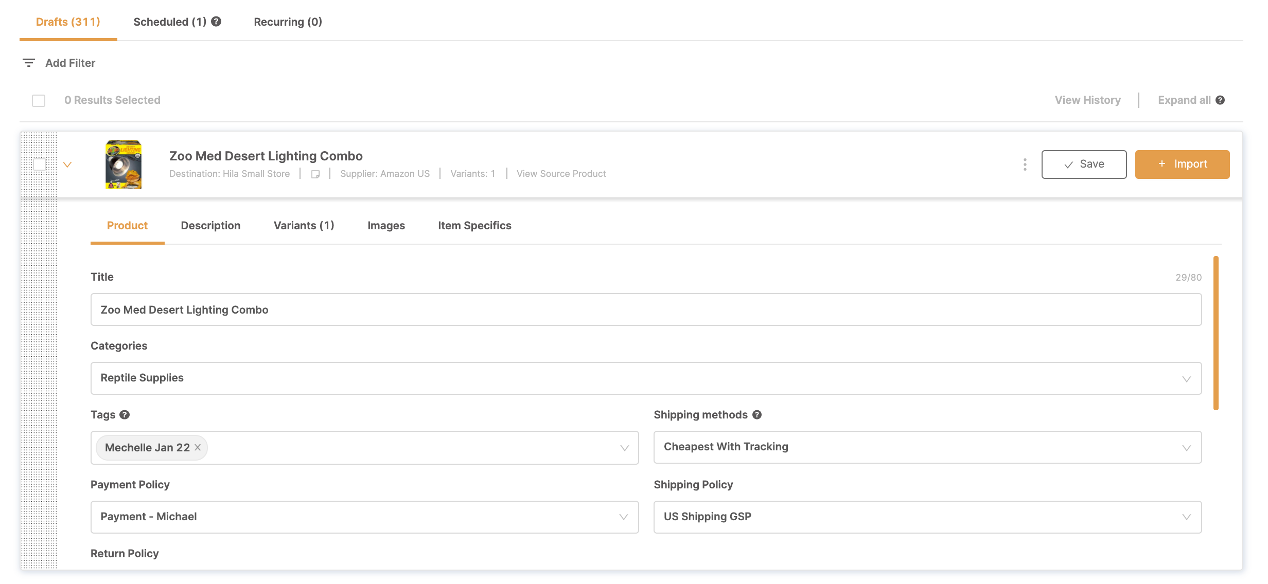The height and width of the screenshot is (584, 1268).
Task: Click the Save button
Action: [1084, 165]
